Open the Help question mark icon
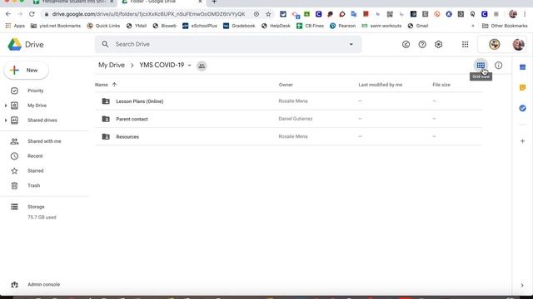 coord(422,44)
